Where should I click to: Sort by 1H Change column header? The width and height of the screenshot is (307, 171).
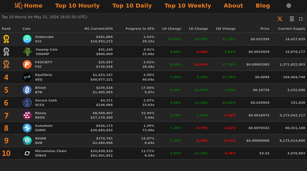tap(171, 29)
